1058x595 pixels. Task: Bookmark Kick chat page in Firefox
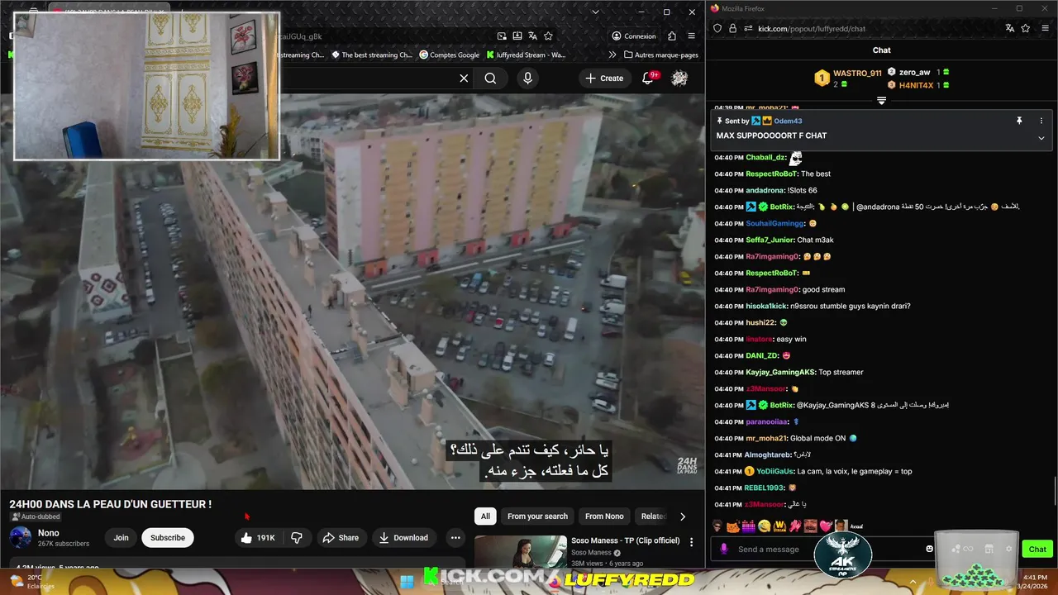pos(1026,28)
